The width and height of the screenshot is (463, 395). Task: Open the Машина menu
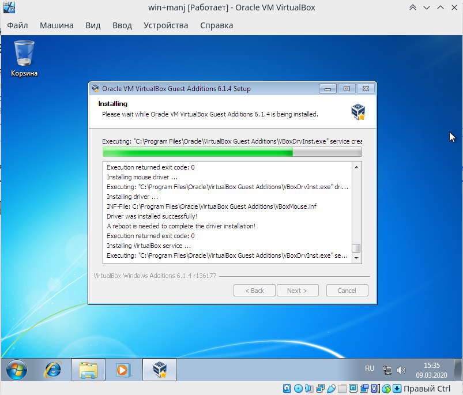point(57,25)
